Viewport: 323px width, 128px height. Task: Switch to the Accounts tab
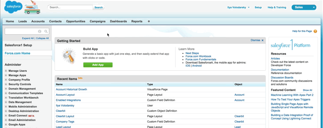point(38,21)
